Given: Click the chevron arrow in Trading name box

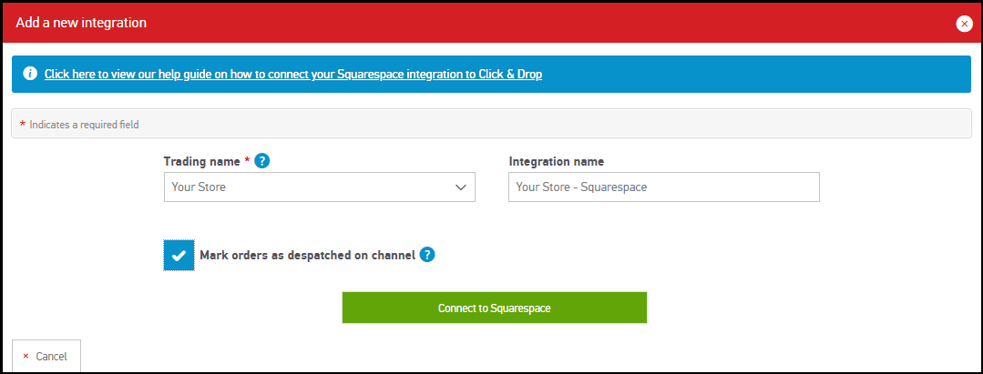Looking at the screenshot, I should click(x=460, y=187).
